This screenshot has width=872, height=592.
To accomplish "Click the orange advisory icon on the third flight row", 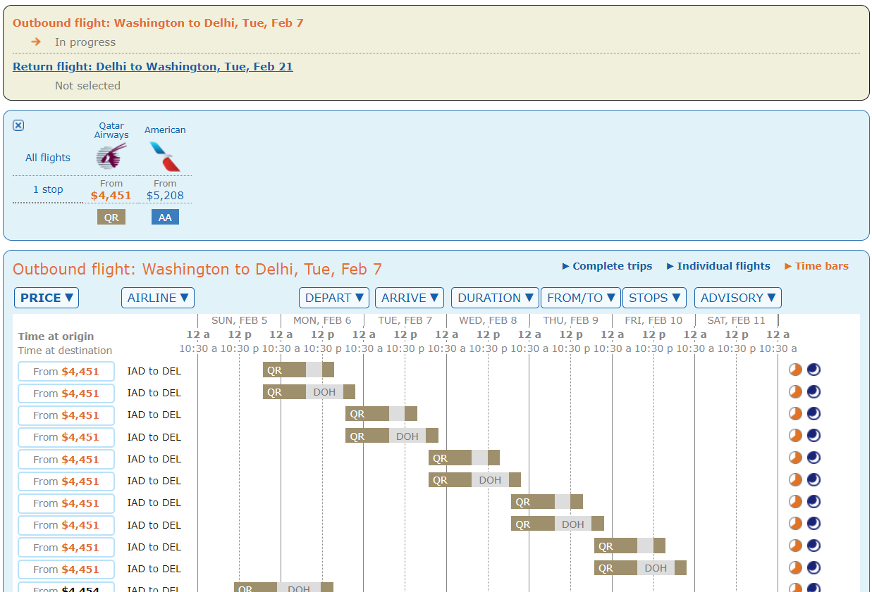I will [x=795, y=414].
